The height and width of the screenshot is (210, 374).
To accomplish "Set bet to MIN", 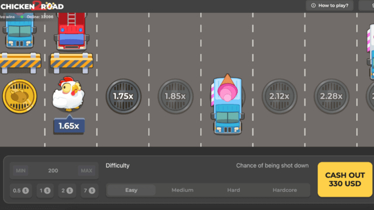I will [21, 170].
